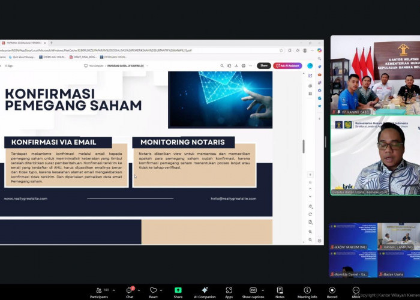Expand the Chat options caret
This screenshot has height=300, width=420.
pos(139,290)
